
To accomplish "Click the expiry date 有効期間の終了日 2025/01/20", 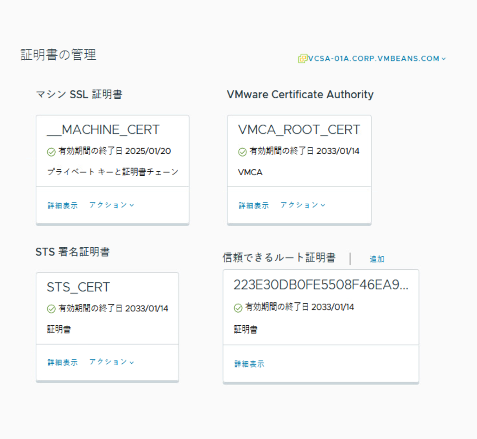I will pyautogui.click(x=115, y=151).
